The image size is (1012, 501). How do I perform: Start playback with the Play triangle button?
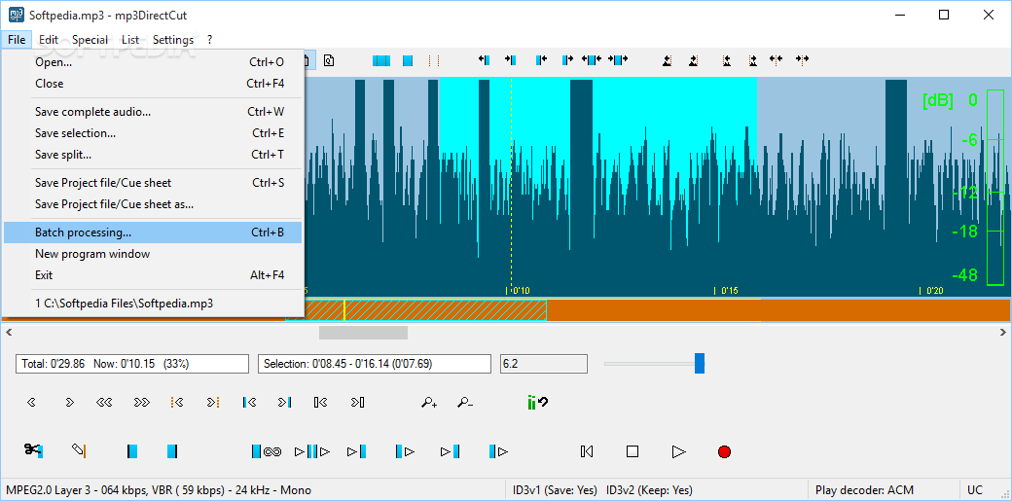coord(678,451)
